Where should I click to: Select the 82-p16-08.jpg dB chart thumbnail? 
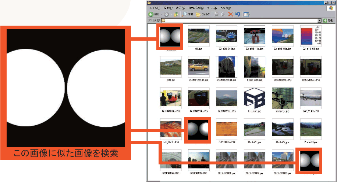[x=311, y=36]
